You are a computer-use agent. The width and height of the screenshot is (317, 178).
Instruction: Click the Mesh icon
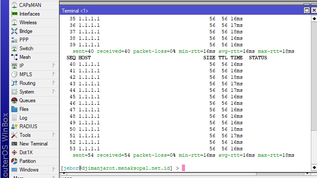tap(14, 57)
